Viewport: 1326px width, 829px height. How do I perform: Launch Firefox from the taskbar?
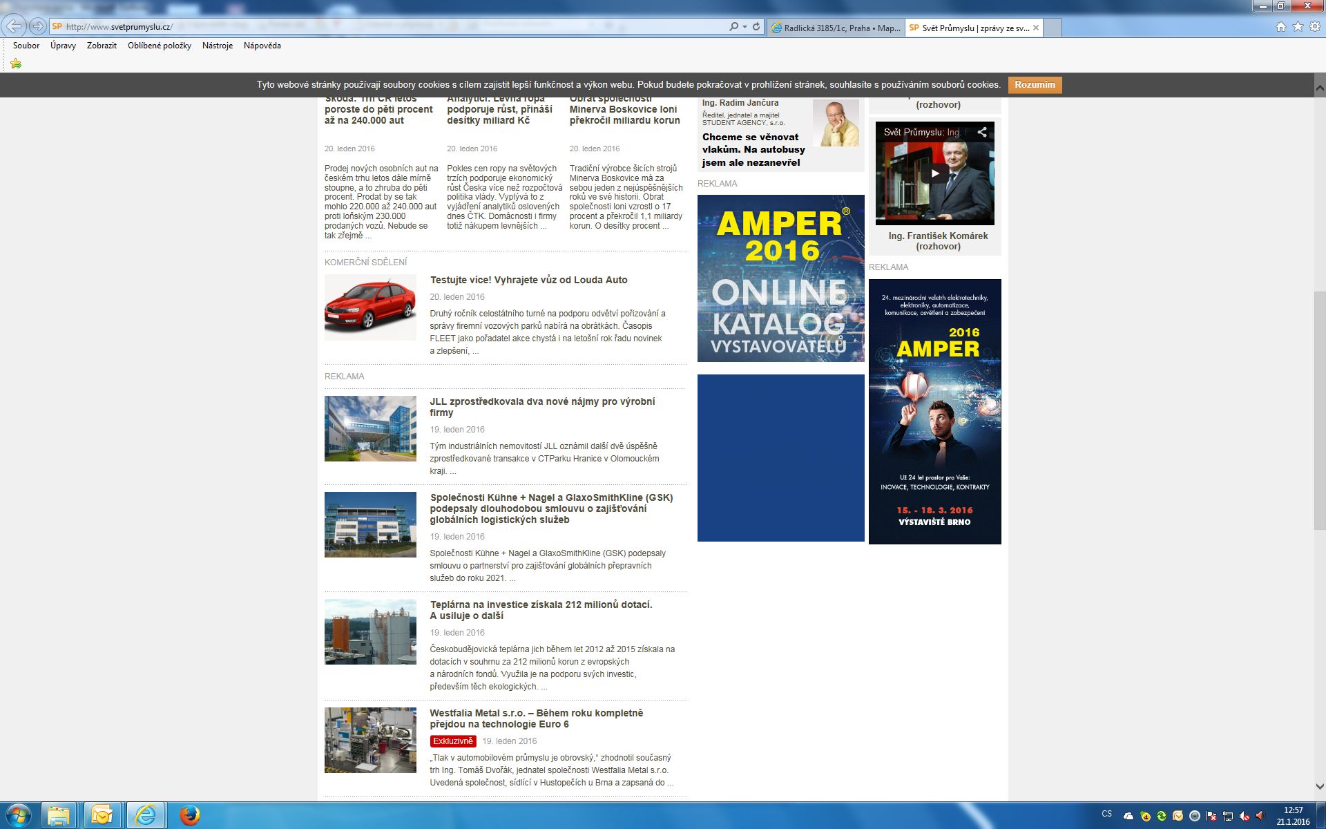(189, 816)
